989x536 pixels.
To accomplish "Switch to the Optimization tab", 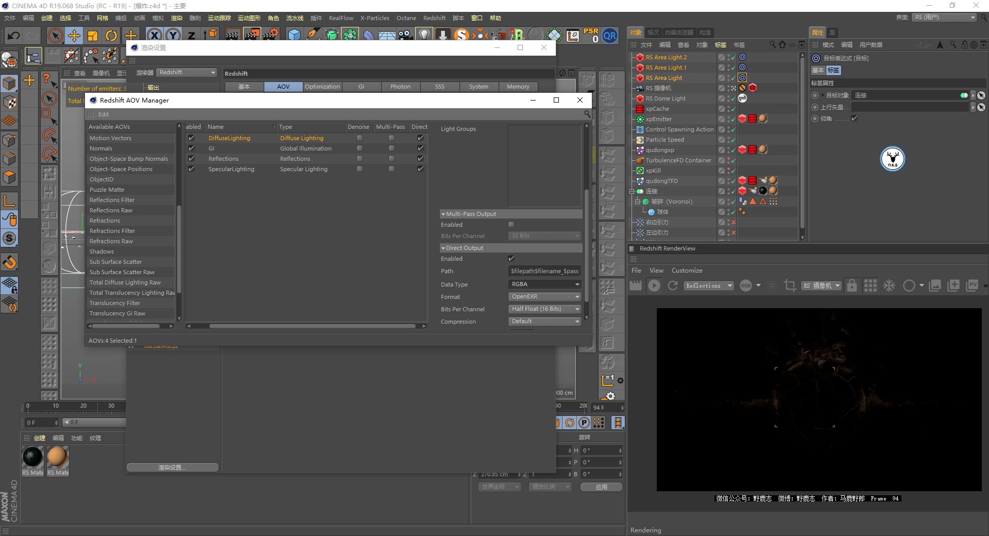I will (x=322, y=87).
